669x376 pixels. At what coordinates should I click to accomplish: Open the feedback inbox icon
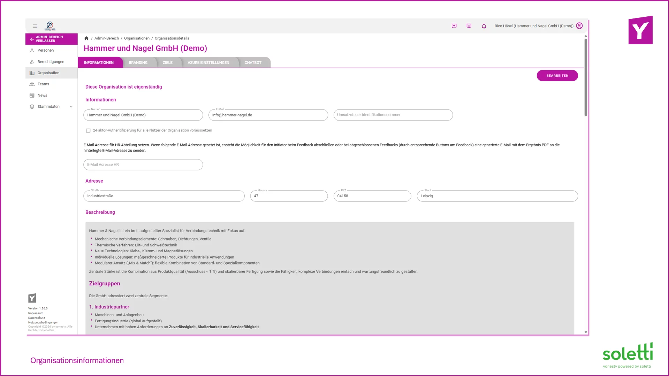[469, 26]
